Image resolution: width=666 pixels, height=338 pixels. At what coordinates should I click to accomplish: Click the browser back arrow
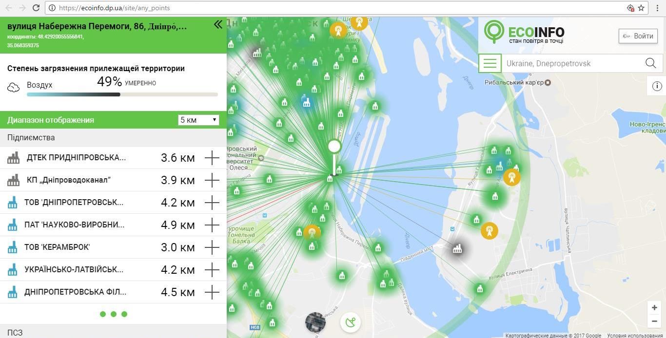pyautogui.click(x=9, y=8)
